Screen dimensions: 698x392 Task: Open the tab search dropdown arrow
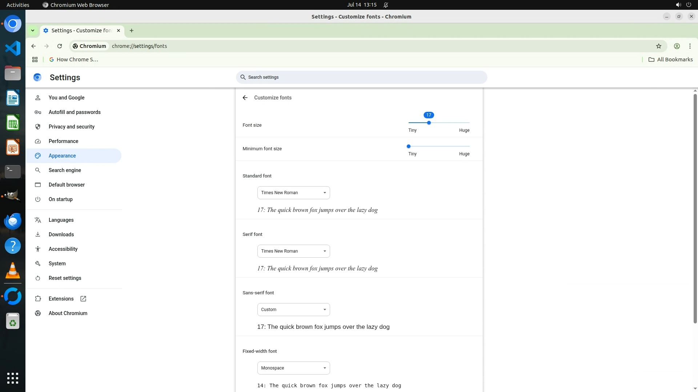click(x=33, y=30)
